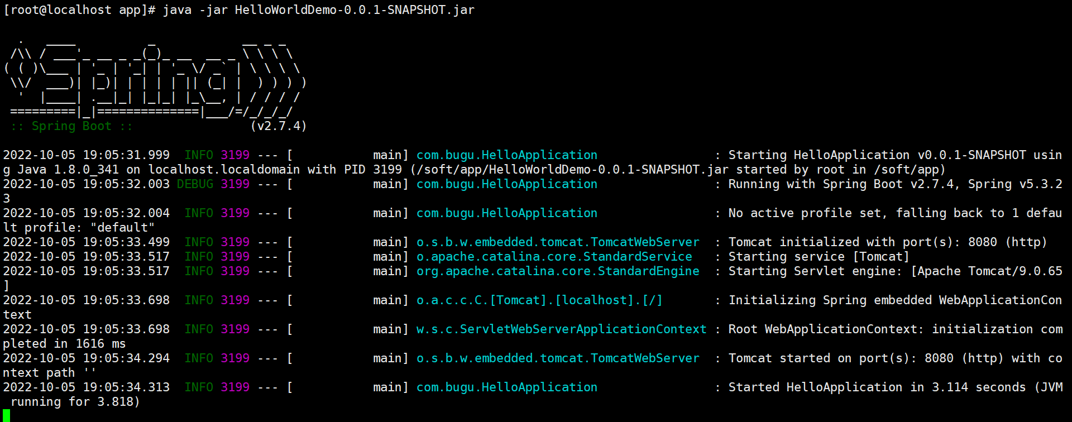Click the 'running for 3.818)' line
This screenshot has height=422, width=1072.
click(75, 402)
